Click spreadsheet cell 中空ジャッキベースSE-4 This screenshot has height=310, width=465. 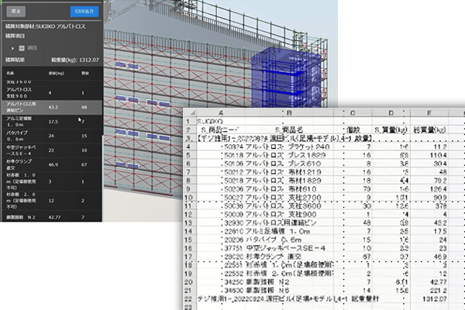click(289, 248)
